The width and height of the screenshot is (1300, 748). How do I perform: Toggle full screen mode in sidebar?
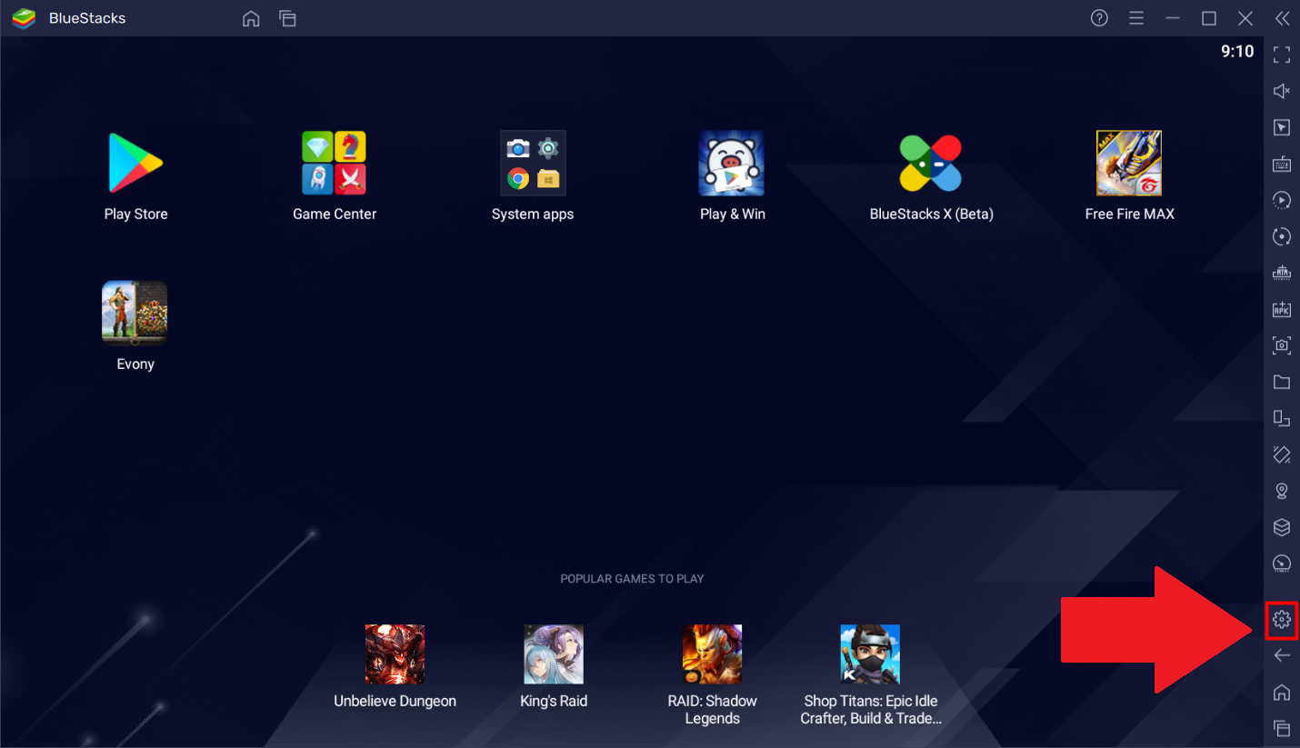click(1282, 55)
